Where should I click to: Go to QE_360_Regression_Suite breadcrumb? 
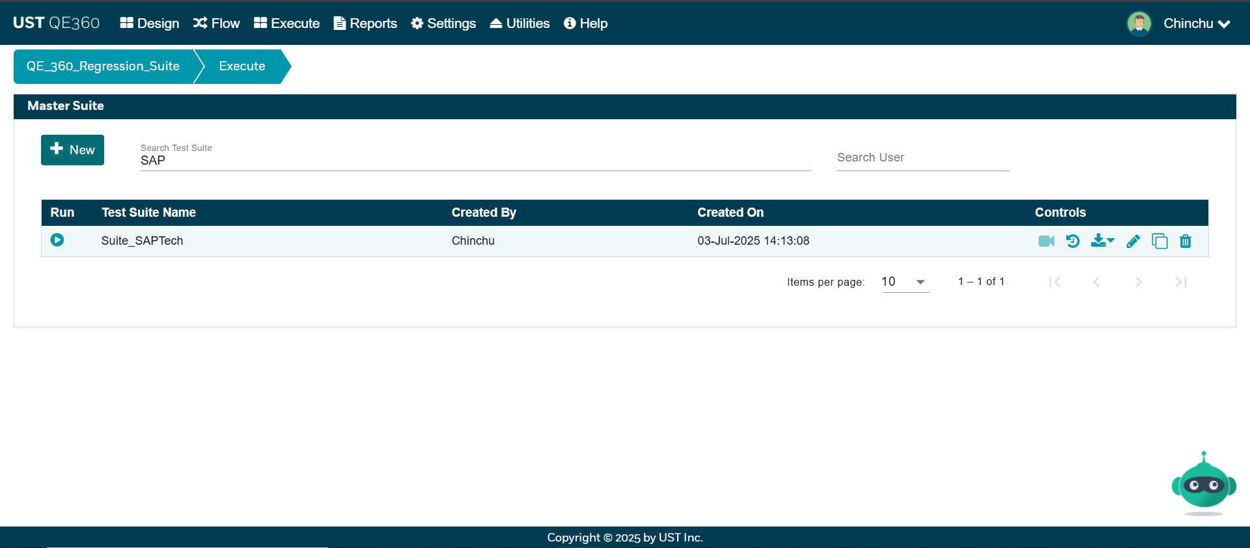pyautogui.click(x=103, y=66)
